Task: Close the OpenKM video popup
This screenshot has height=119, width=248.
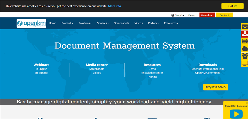Action: [x=246, y=103]
